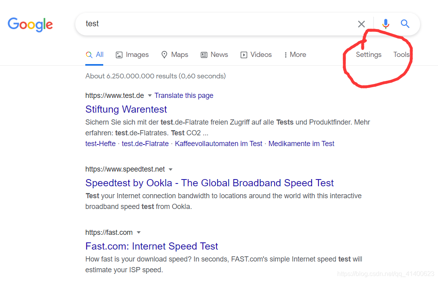The height and width of the screenshot is (281, 438).
Task: Clear the search box with the X icon
Action: (361, 24)
